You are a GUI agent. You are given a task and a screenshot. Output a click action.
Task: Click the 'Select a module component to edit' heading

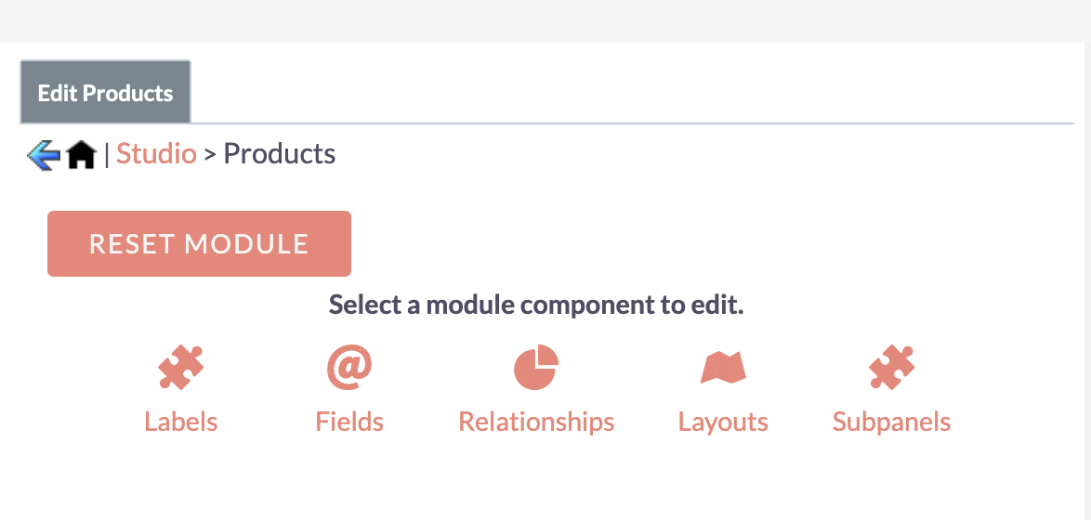pyautogui.click(x=536, y=305)
